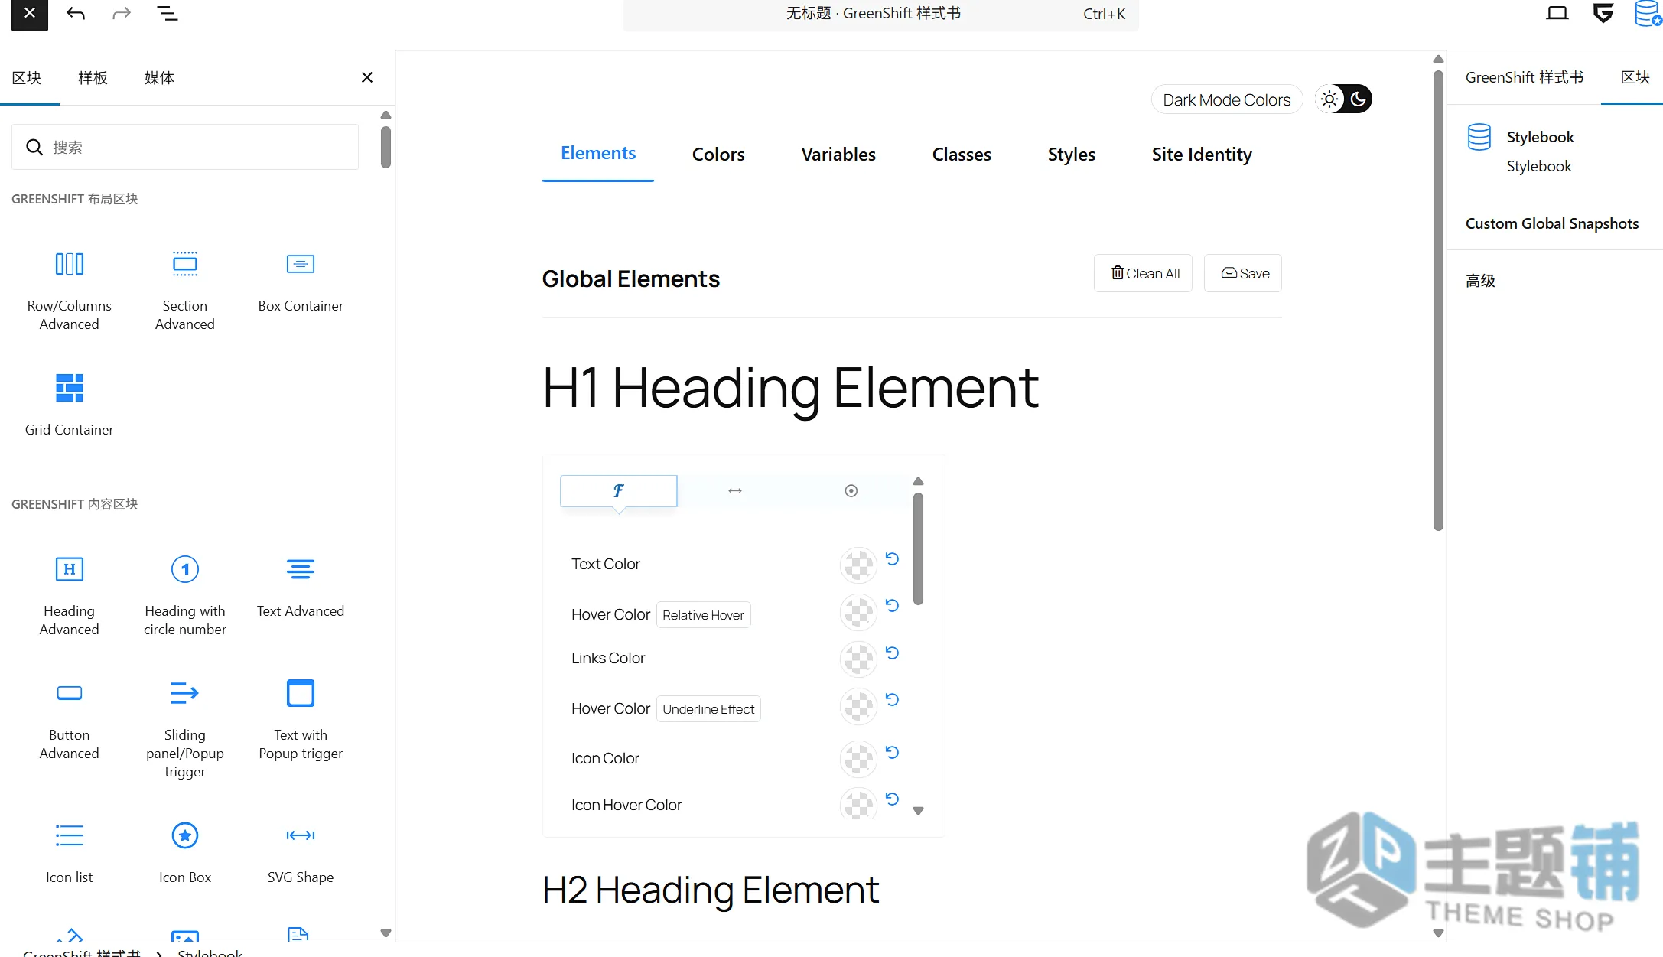1663x957 pixels.
Task: Click the redo arrow icon
Action: point(122,13)
